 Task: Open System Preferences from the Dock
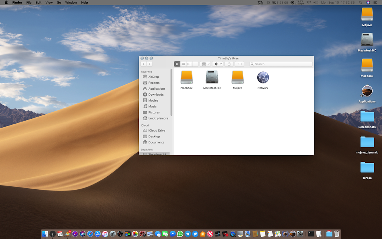(300, 234)
